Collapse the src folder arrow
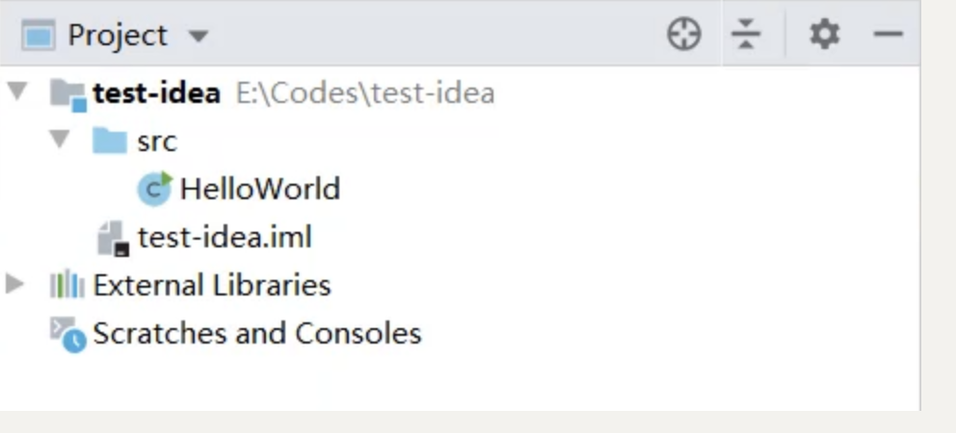 pos(59,140)
